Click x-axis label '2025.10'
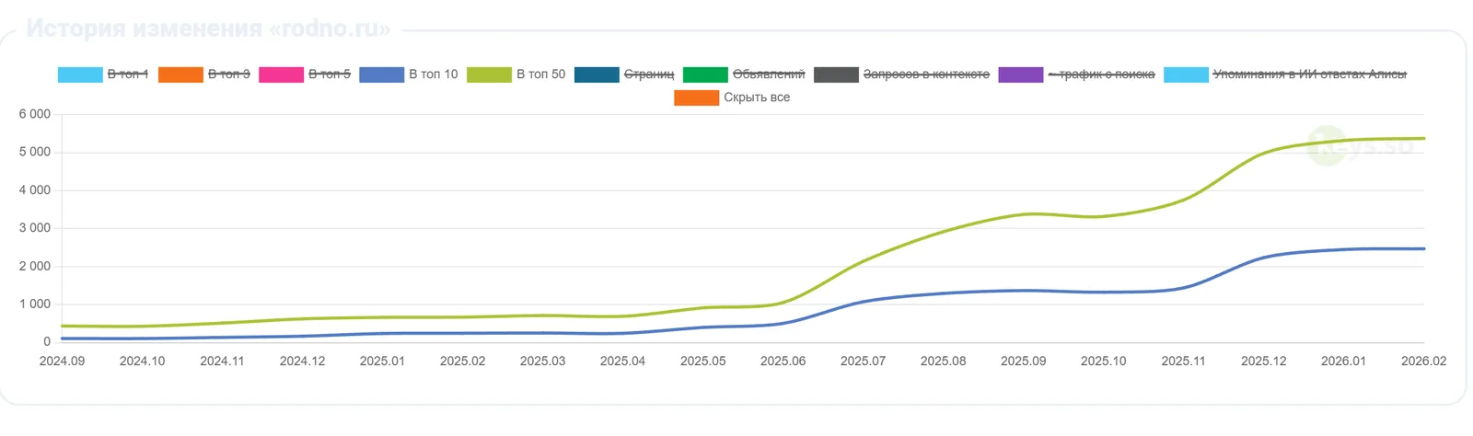 tap(1103, 361)
